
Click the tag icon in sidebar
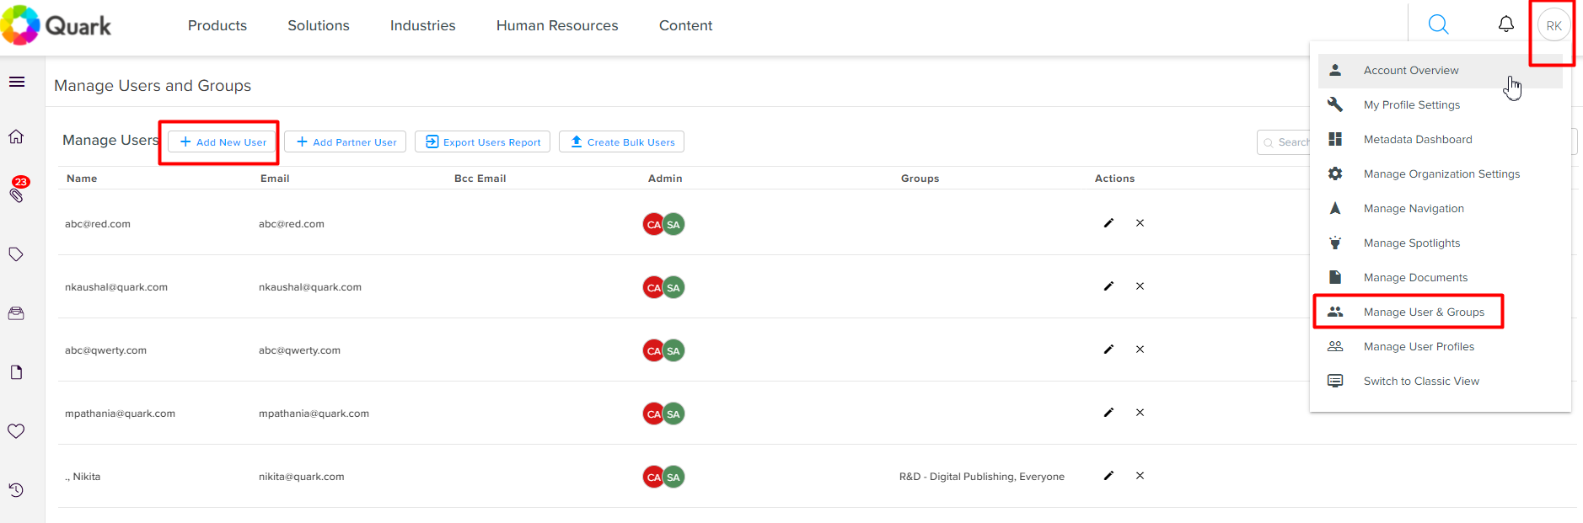pos(16,254)
